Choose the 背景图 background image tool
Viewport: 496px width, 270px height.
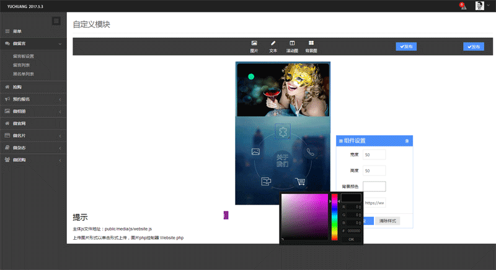[311, 46]
